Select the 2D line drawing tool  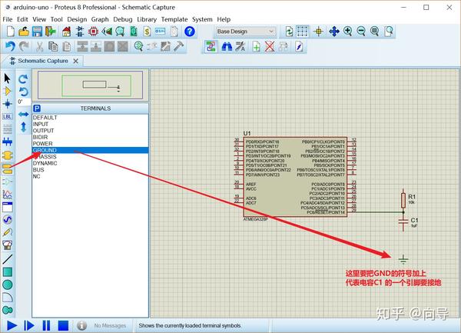[x=8, y=259]
